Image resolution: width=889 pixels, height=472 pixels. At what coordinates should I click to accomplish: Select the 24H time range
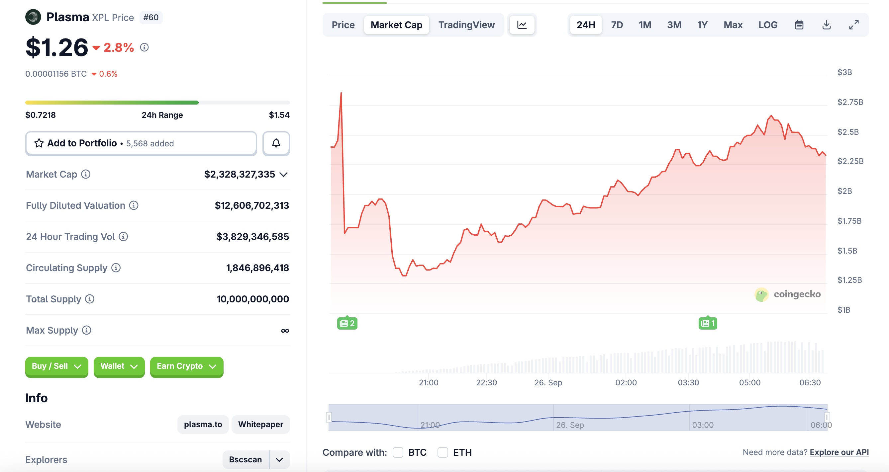pyautogui.click(x=586, y=25)
